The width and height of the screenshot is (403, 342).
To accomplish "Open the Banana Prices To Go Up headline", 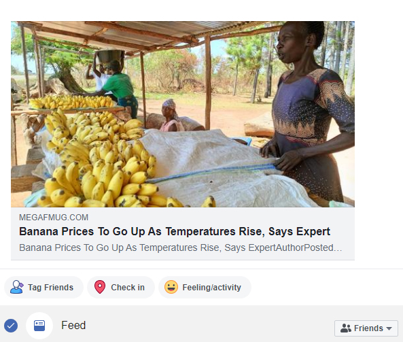I will click(x=175, y=231).
